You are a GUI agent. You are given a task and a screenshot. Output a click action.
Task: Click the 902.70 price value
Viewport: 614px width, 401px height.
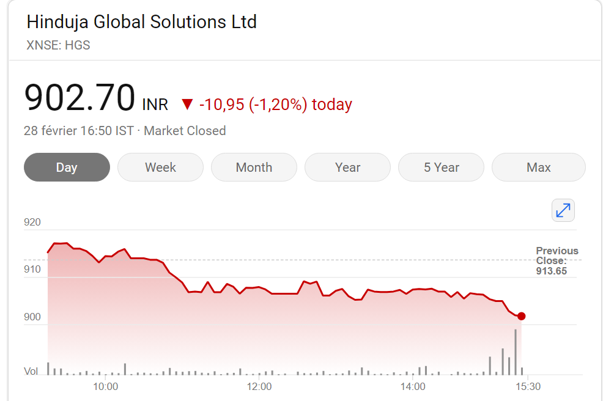pos(80,98)
